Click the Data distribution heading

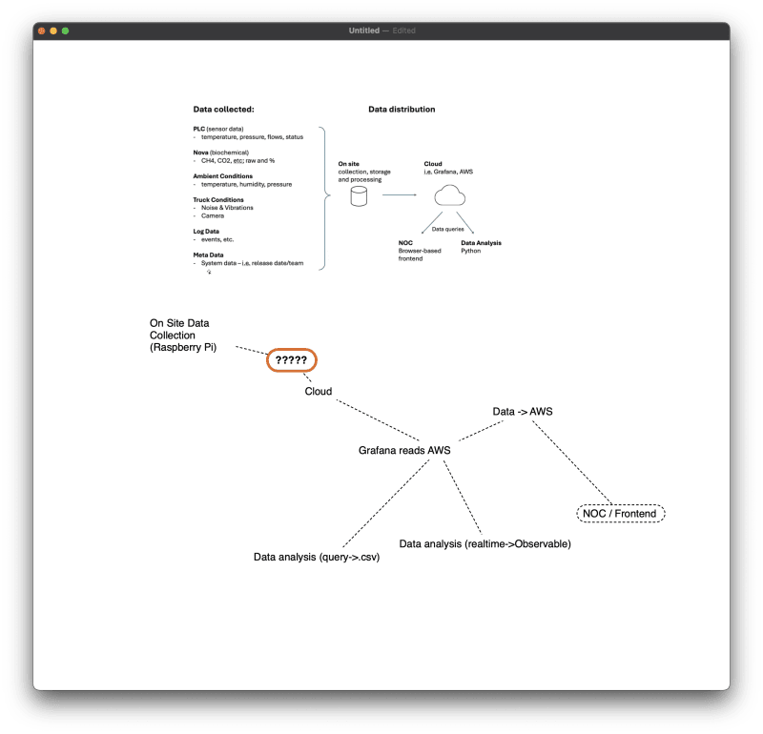coord(404,109)
